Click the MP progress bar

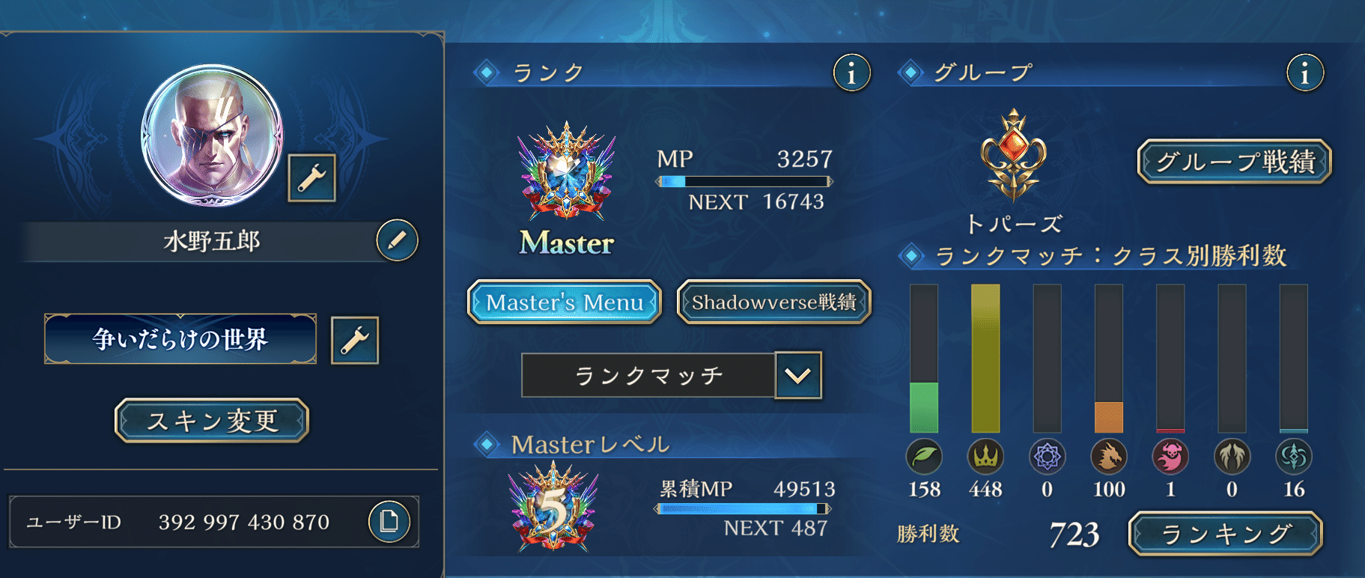[744, 181]
